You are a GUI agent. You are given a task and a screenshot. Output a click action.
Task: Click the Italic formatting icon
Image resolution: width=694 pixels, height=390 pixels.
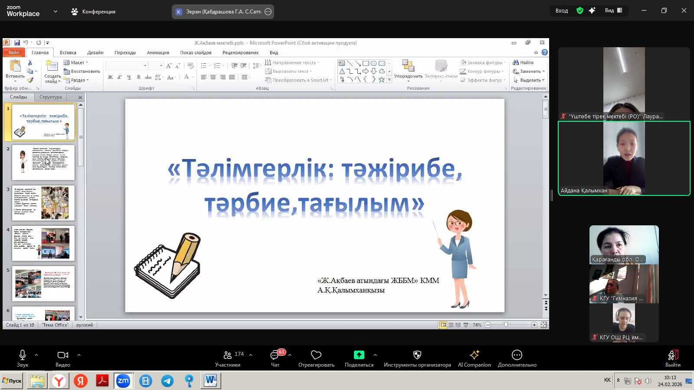point(120,77)
